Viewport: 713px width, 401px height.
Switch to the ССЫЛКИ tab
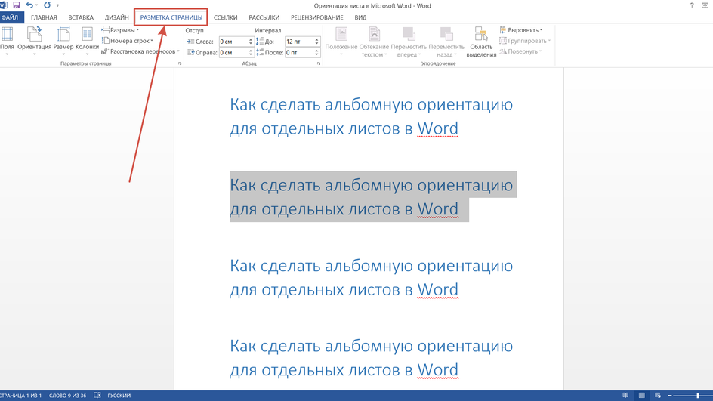point(226,17)
